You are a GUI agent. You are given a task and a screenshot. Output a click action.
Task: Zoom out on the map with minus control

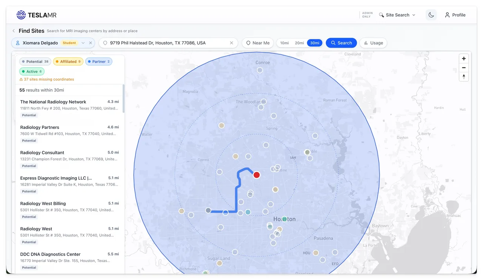click(463, 67)
